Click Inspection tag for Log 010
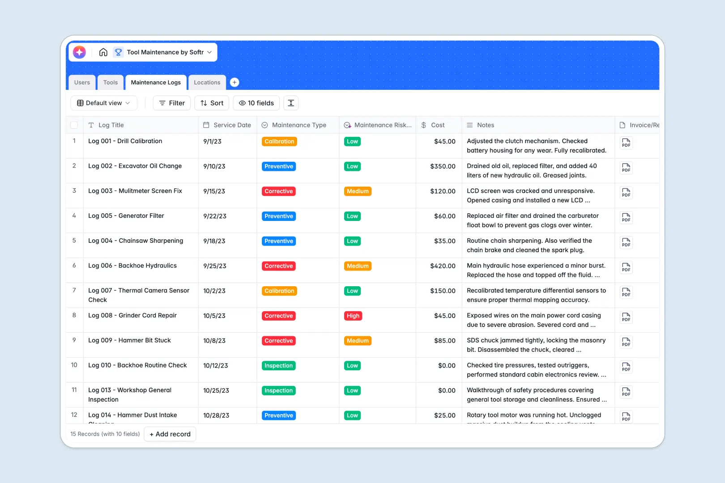Image resolution: width=725 pixels, height=483 pixels. (x=278, y=365)
